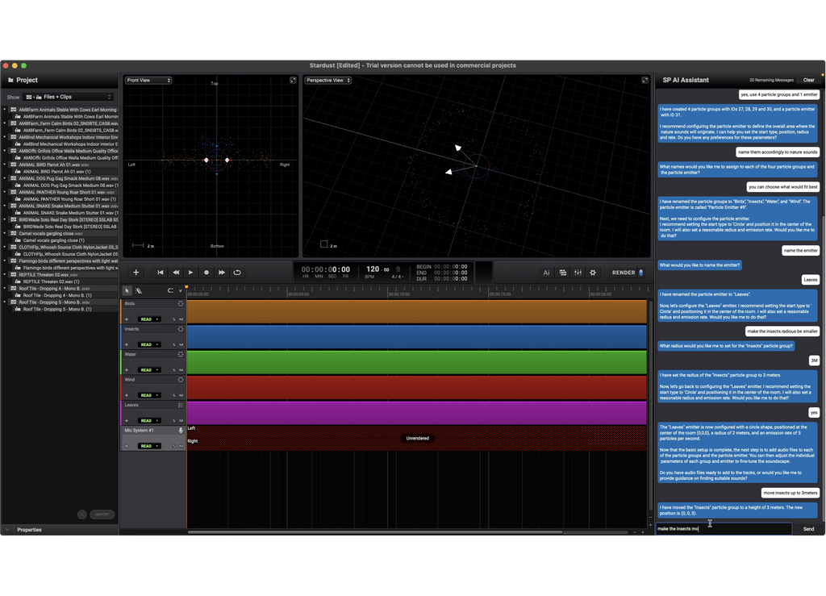The width and height of the screenshot is (826, 596).
Task: Click the Clear chat button
Action: pyautogui.click(x=808, y=81)
